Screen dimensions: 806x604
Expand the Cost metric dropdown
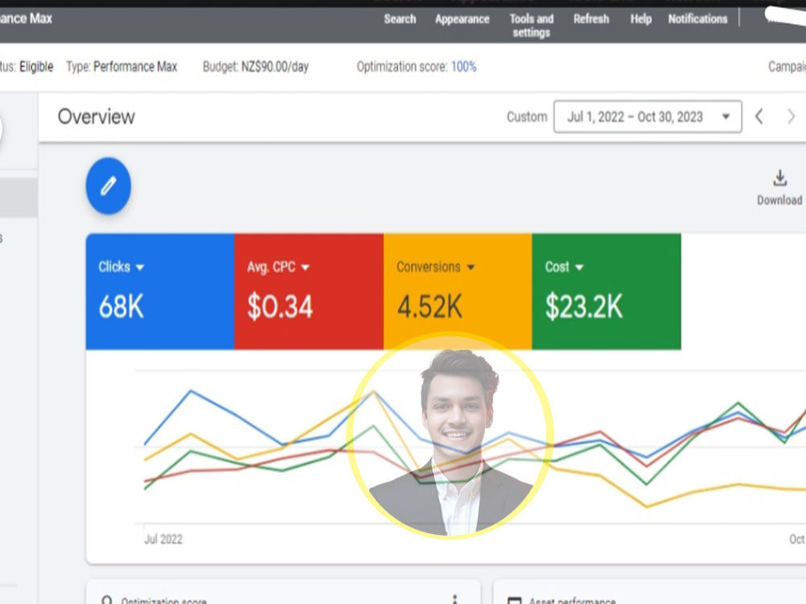pyautogui.click(x=580, y=267)
